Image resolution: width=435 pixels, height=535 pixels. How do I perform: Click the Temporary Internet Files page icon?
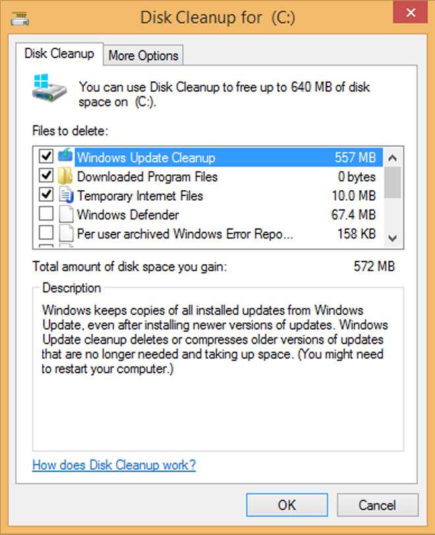coord(66,195)
